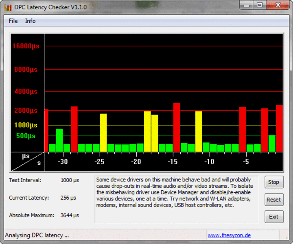This screenshot has width=293, height=244.
Task: Click the Test Interval value 1000 µs
Action: click(x=70, y=180)
